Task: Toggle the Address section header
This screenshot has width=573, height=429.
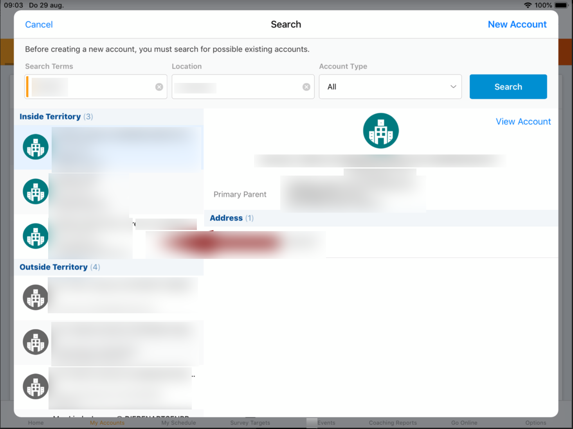Action: pyautogui.click(x=232, y=218)
